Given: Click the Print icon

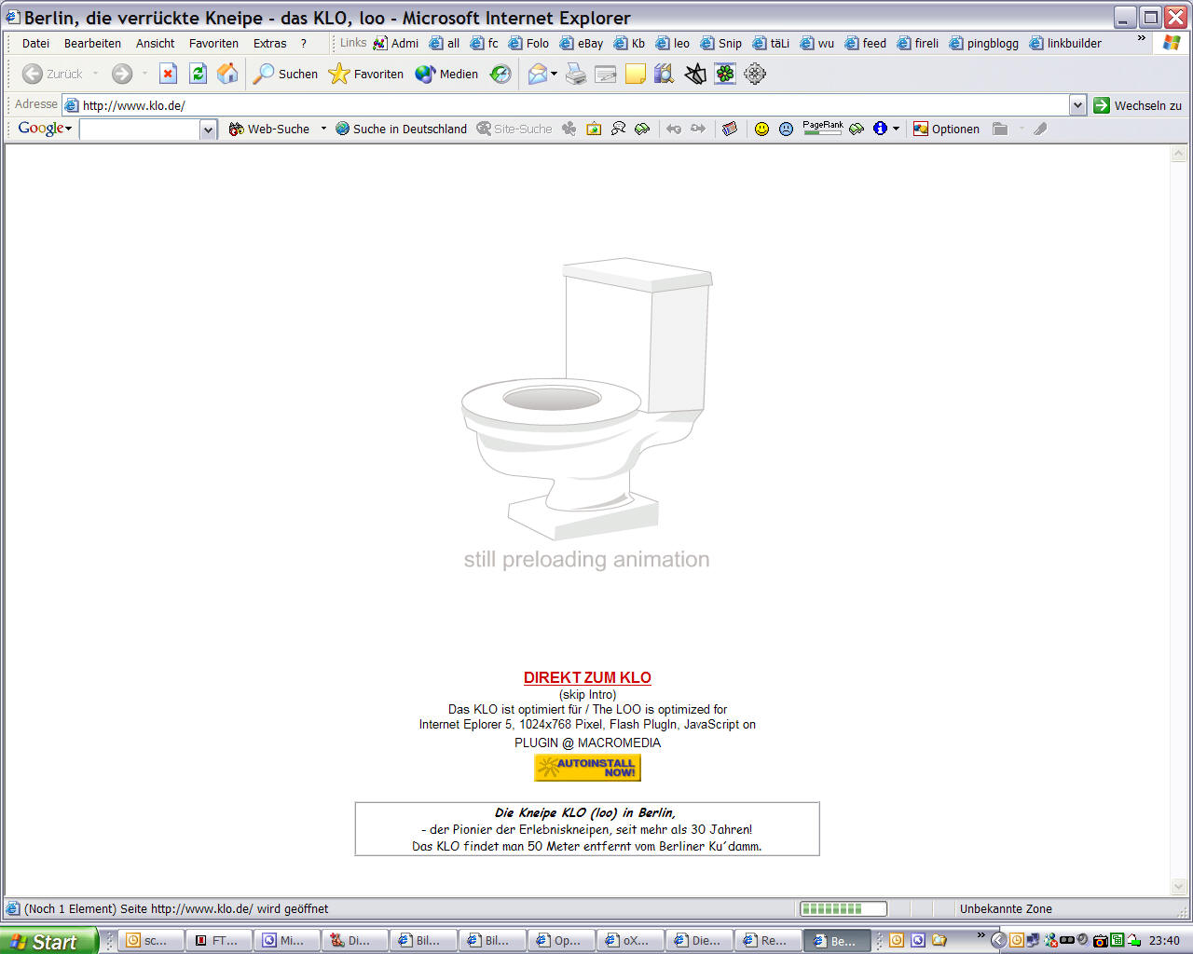Looking at the screenshot, I should coord(576,74).
